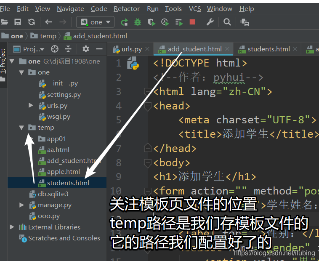Viewport: 319px width, 261px height.
Task: Select settings.py in project tree
Action: click(x=60, y=95)
